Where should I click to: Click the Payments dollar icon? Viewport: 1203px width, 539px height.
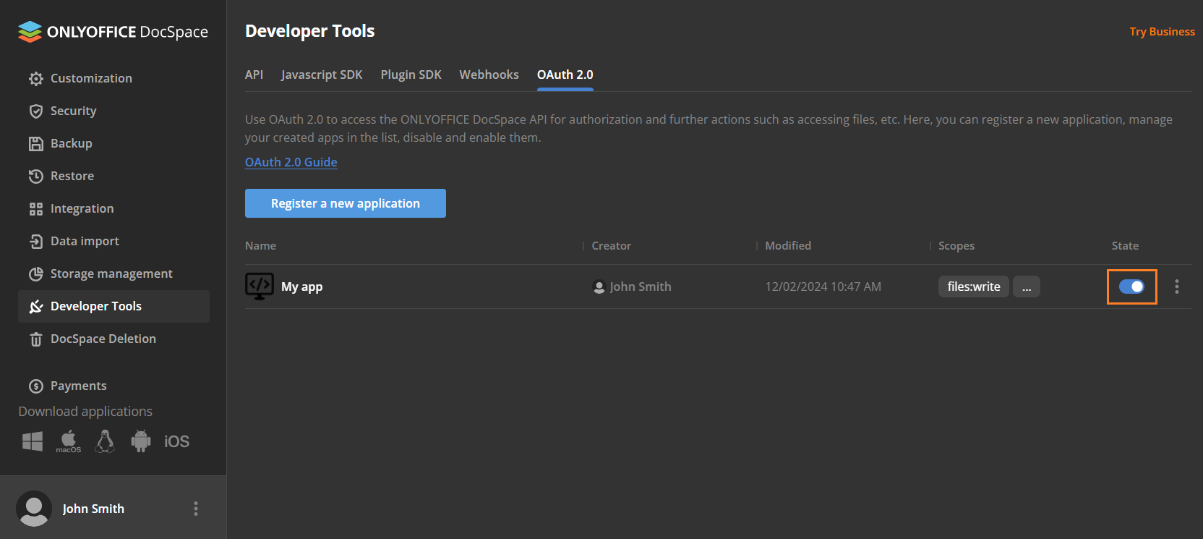tap(36, 386)
